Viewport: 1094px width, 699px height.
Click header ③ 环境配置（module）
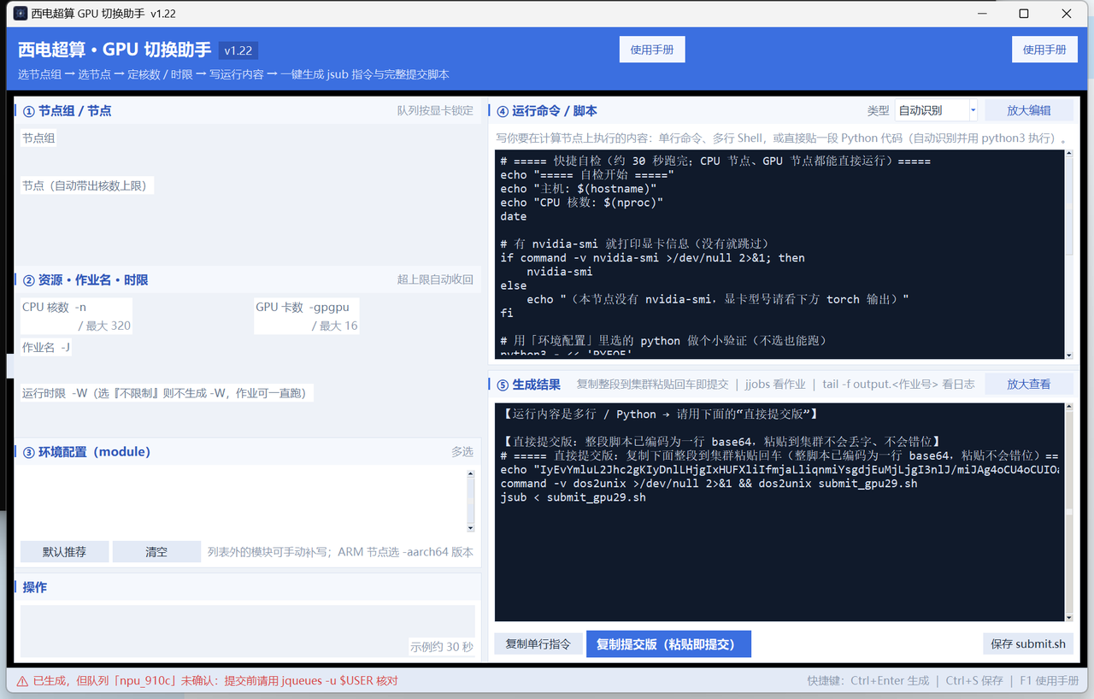86,452
